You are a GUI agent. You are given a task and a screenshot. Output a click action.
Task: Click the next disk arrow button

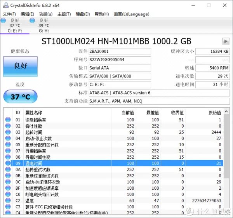tap(226, 41)
